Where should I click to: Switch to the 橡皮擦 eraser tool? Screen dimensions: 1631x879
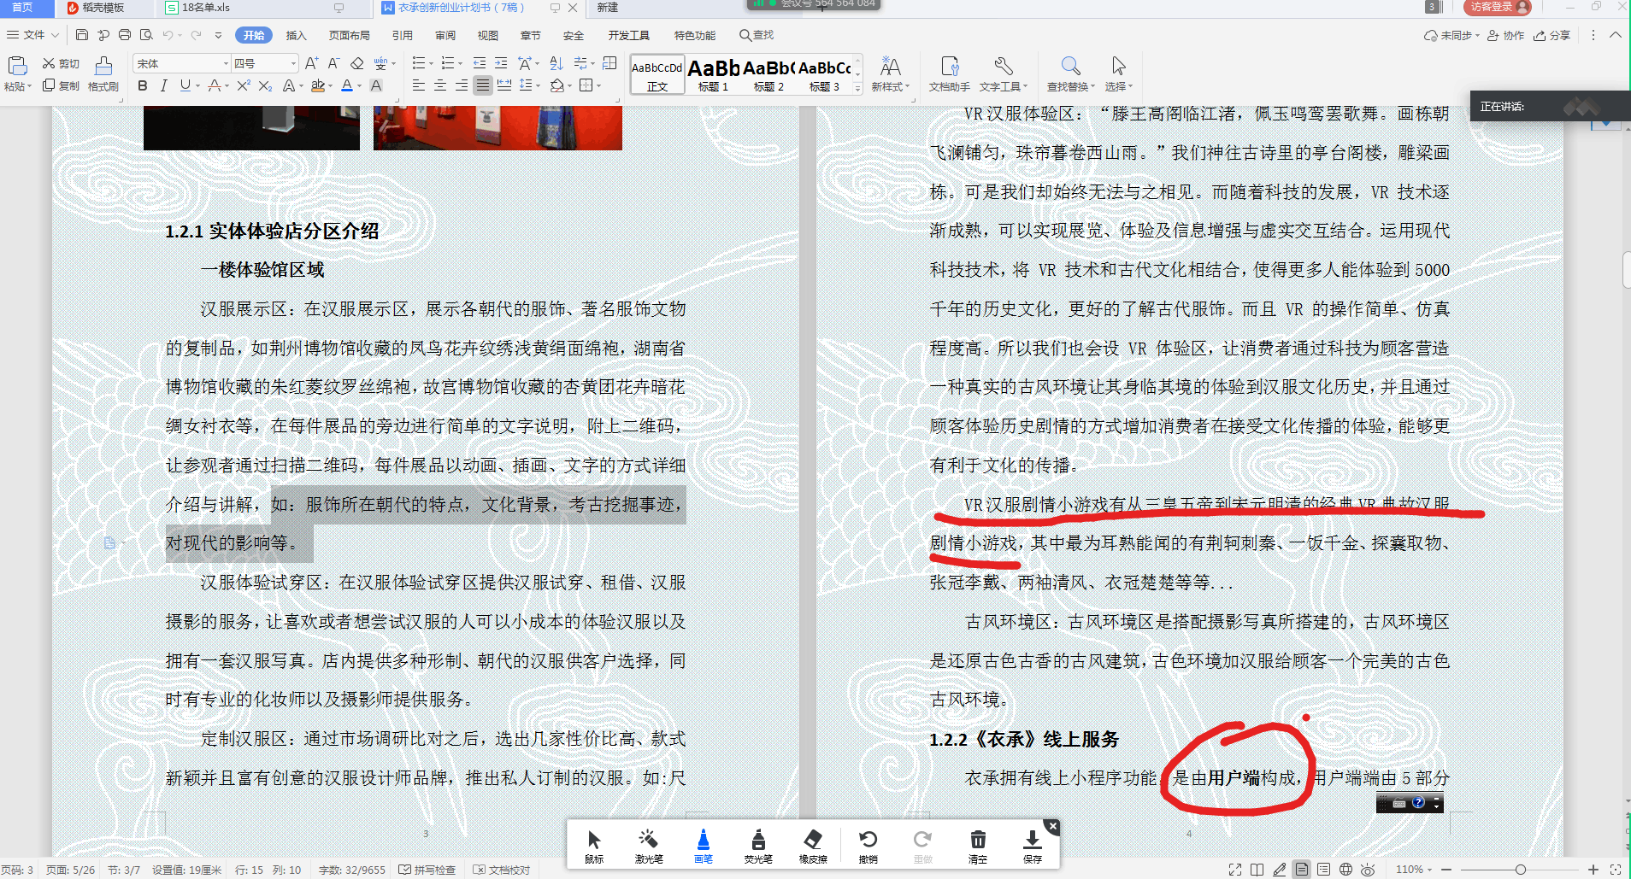pos(813,846)
